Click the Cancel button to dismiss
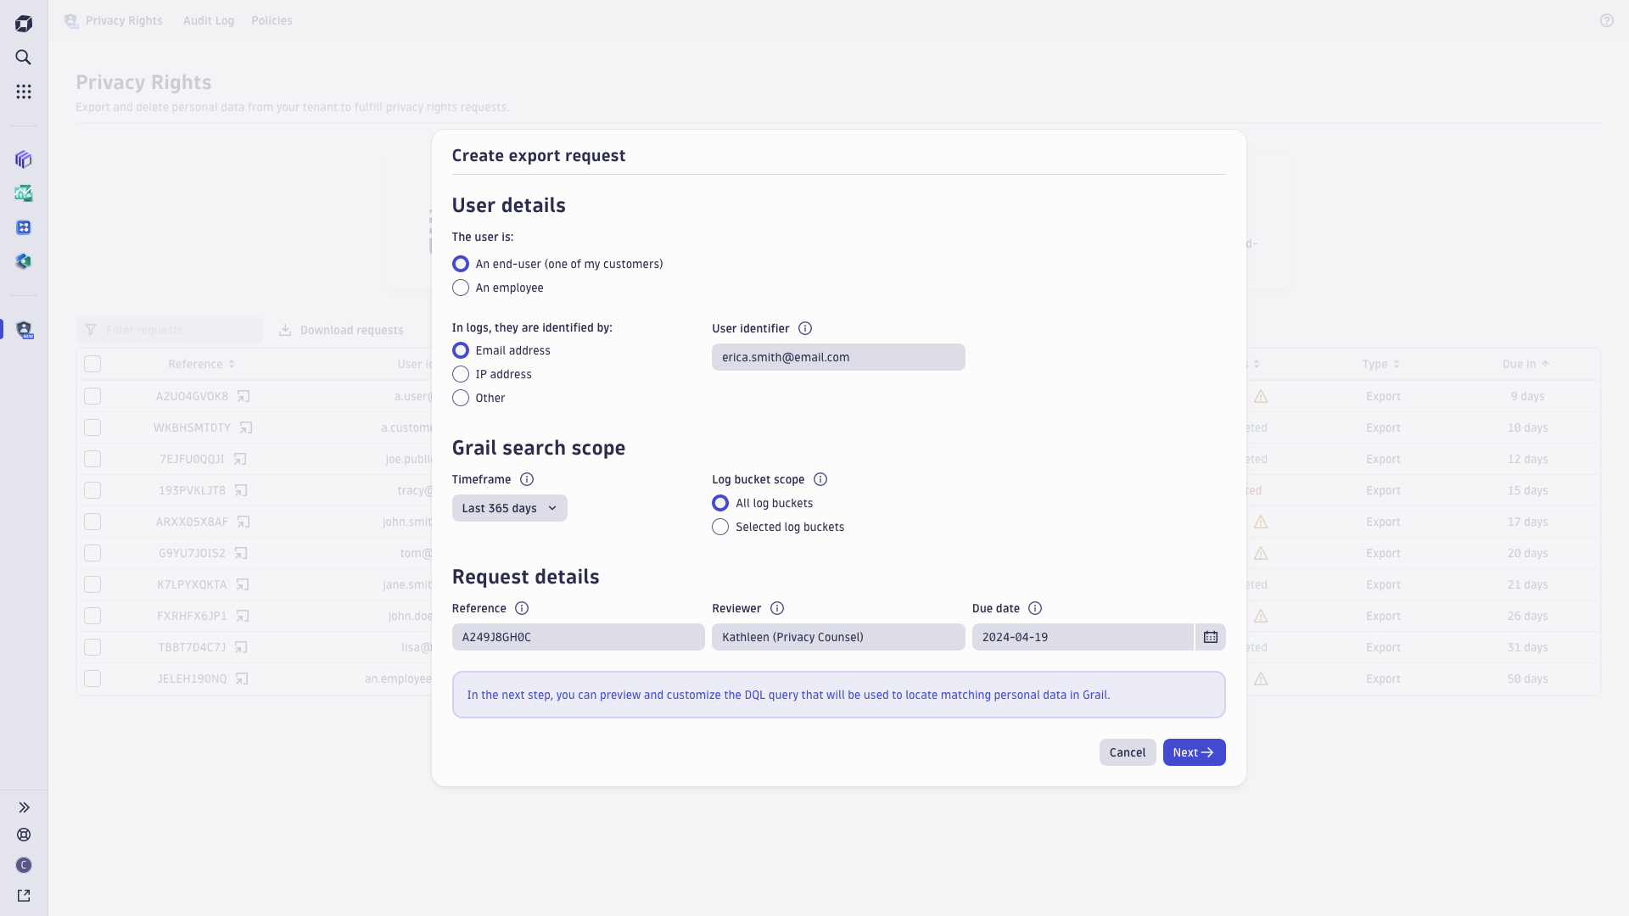The height and width of the screenshot is (916, 1629). click(x=1127, y=751)
